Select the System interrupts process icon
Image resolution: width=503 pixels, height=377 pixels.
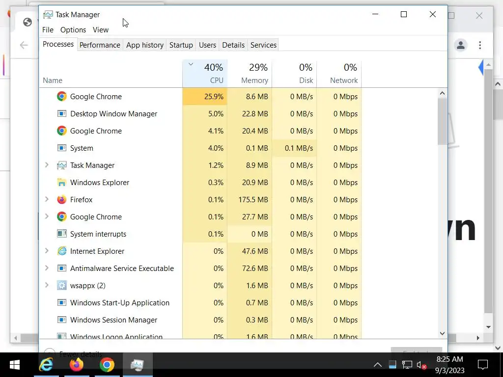pyautogui.click(x=61, y=234)
